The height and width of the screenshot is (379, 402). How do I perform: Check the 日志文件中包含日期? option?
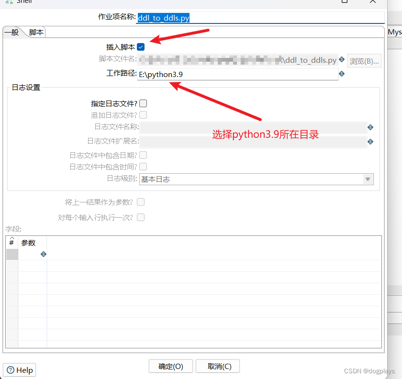(143, 155)
